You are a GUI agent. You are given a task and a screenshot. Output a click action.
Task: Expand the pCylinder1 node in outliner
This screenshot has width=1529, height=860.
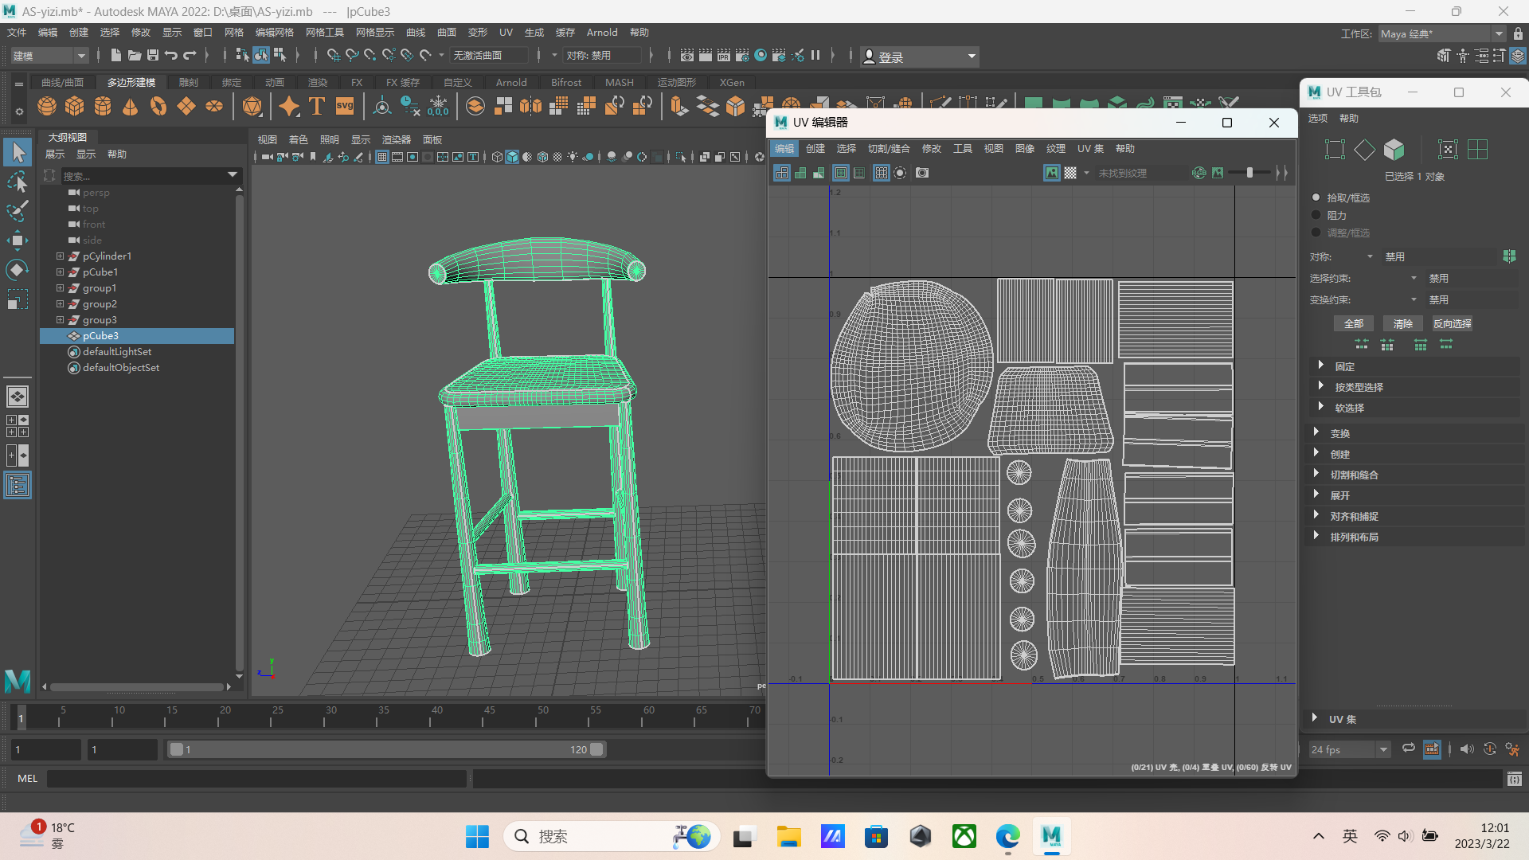click(59, 256)
